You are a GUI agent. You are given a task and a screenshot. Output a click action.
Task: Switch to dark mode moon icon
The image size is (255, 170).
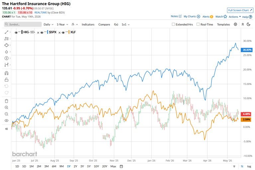pos(248,24)
